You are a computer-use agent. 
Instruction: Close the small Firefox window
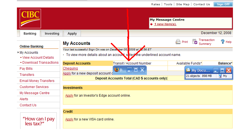pyautogui.click(x=142, y=70)
